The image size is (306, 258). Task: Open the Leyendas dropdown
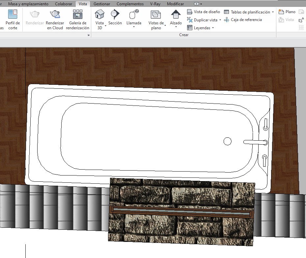[213, 28]
